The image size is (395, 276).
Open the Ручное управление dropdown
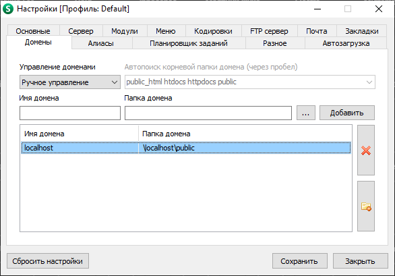click(70, 82)
